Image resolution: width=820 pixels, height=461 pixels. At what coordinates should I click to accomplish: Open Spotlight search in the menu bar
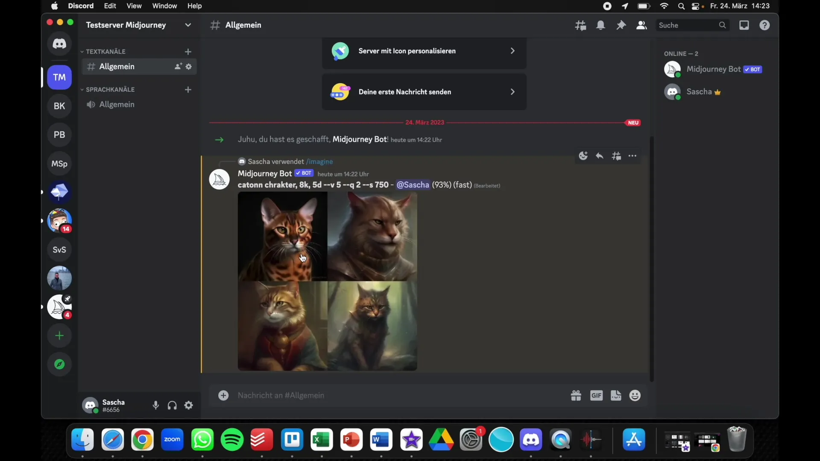click(681, 6)
